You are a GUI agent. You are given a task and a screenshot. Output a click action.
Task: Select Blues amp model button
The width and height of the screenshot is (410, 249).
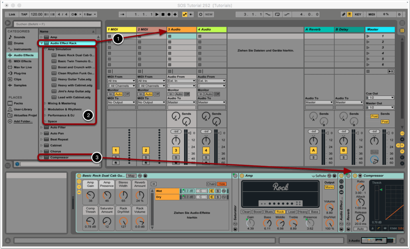[x=269, y=212]
